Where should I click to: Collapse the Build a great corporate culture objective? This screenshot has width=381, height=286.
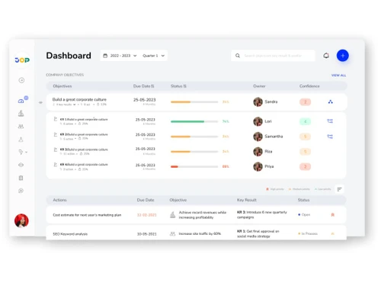[40, 102]
